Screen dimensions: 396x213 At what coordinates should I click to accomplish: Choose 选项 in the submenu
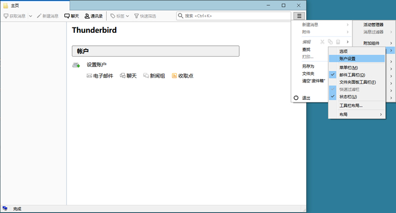357,51
